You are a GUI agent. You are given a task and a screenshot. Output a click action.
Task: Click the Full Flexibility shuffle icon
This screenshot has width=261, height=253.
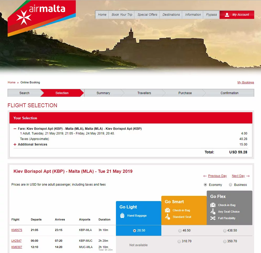coord(213,218)
